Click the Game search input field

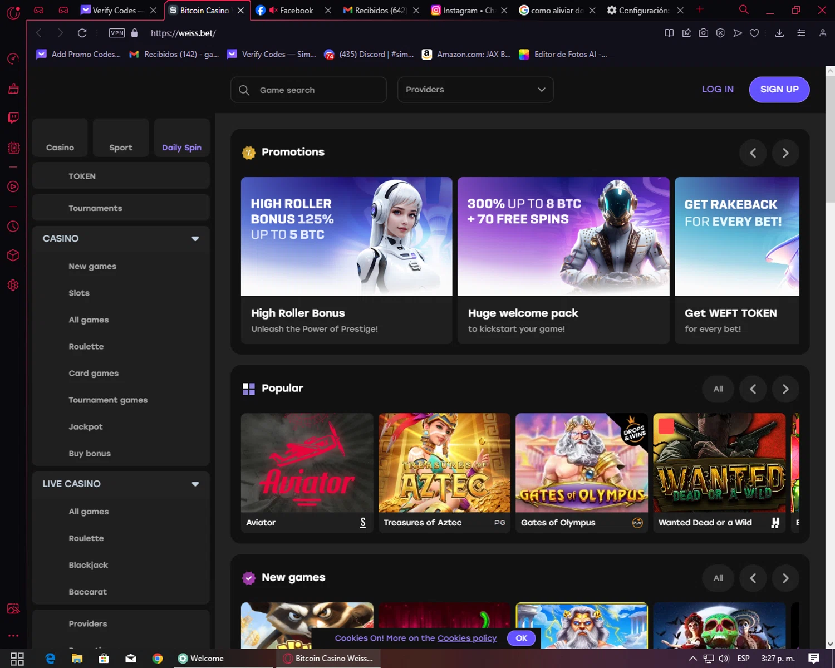tap(309, 90)
